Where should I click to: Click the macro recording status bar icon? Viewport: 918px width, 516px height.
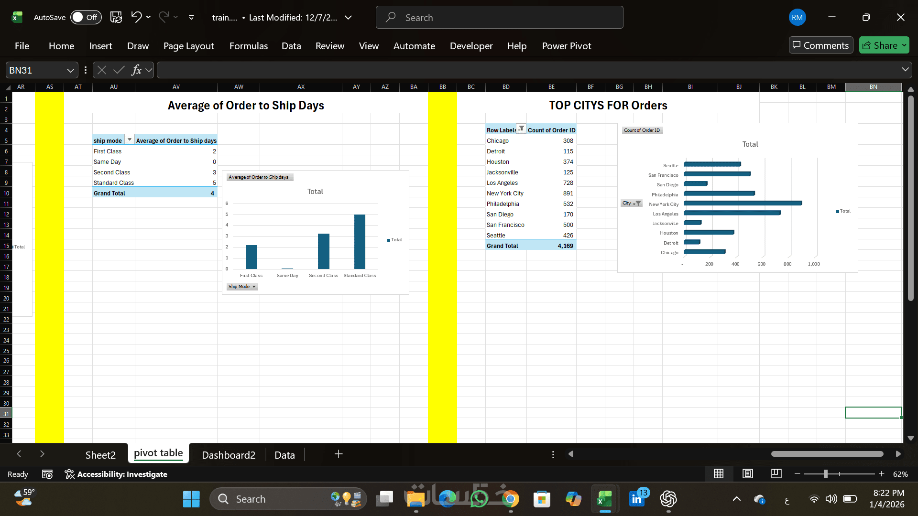(47, 474)
